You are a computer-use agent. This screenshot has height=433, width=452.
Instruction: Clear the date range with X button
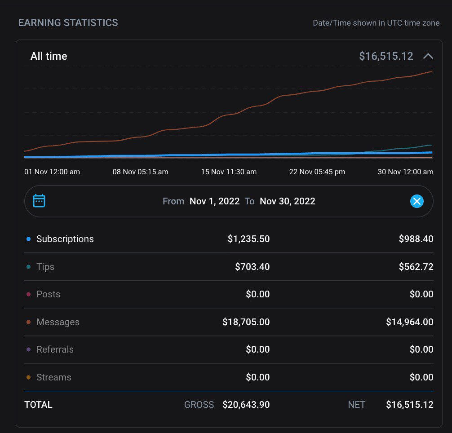coord(417,201)
